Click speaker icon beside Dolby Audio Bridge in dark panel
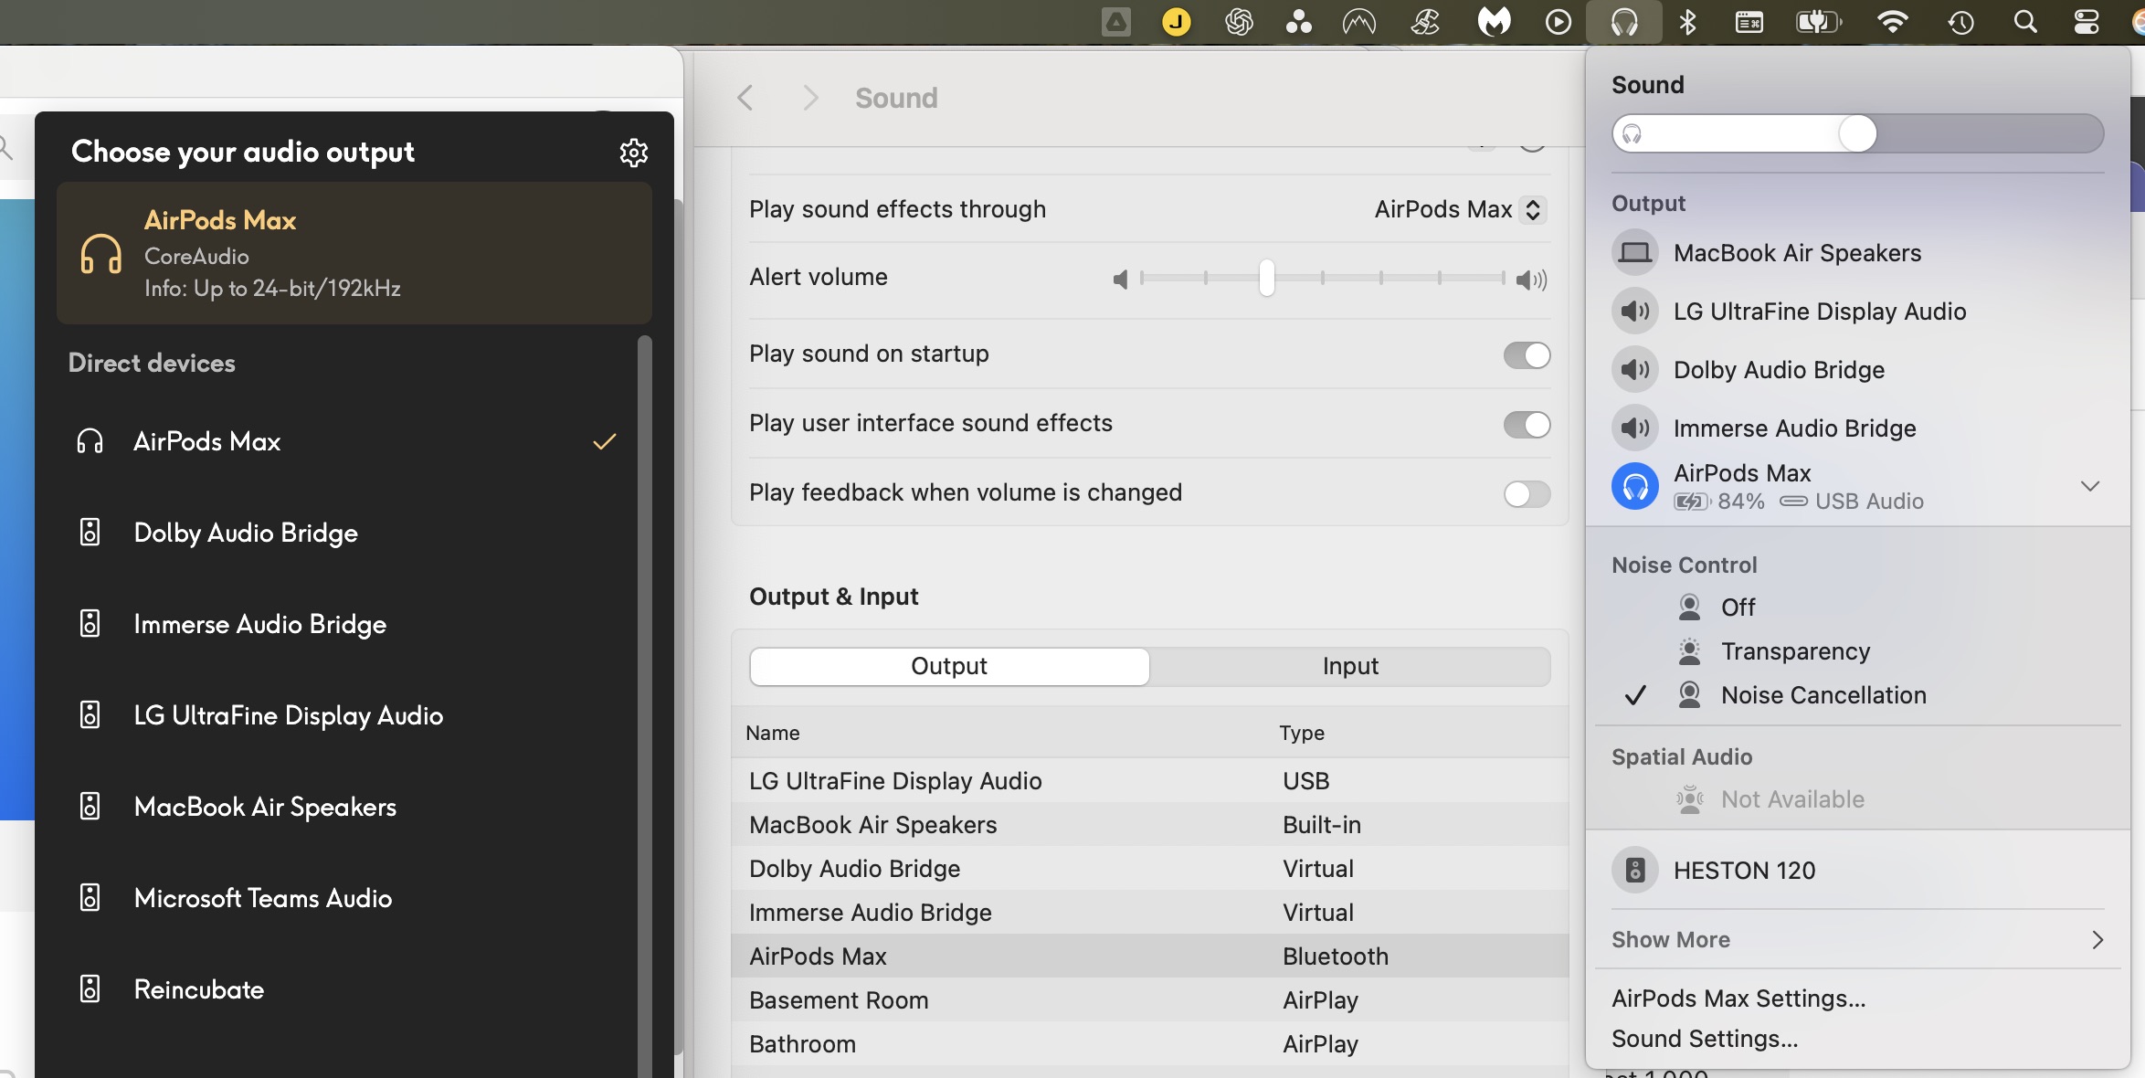 pyautogui.click(x=90, y=533)
